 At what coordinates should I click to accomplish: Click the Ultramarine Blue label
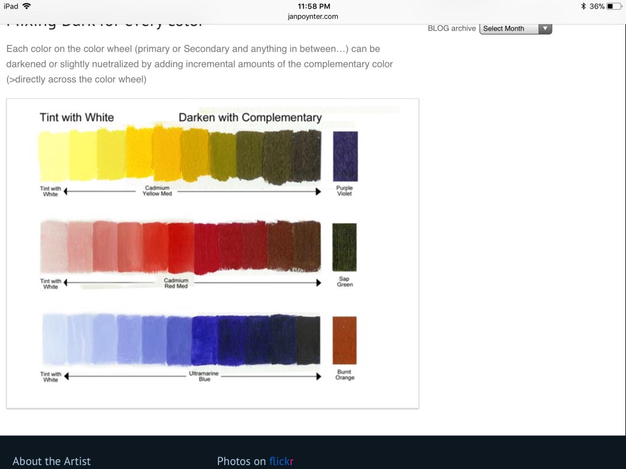pos(204,376)
